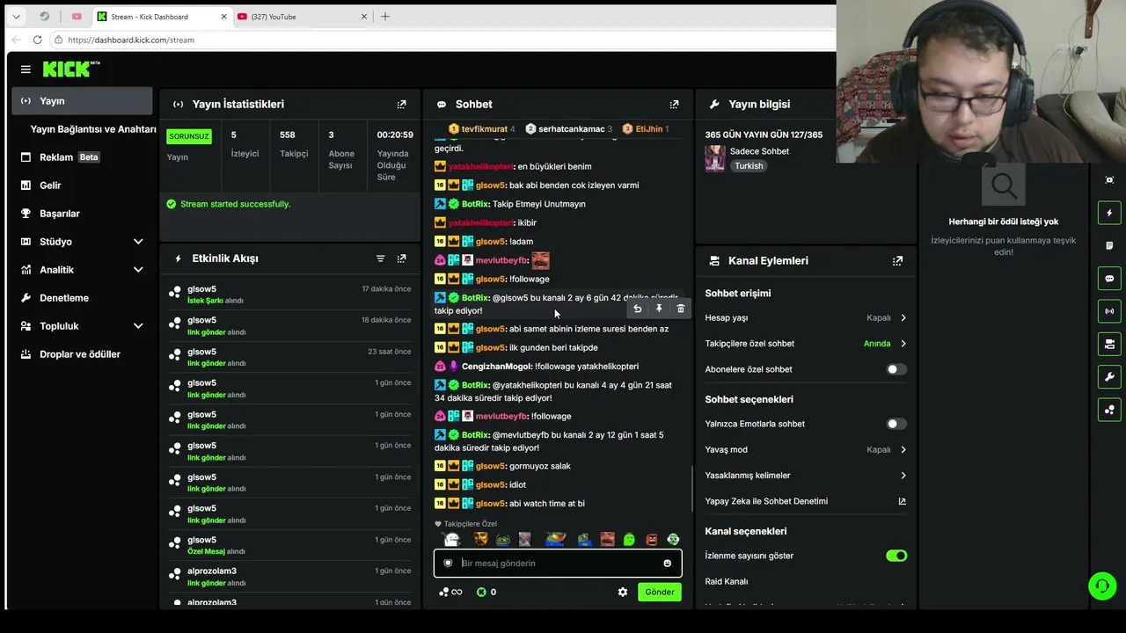1126x633 pixels.
Task: Click the Raid Kanalı option
Action: pyautogui.click(x=727, y=581)
